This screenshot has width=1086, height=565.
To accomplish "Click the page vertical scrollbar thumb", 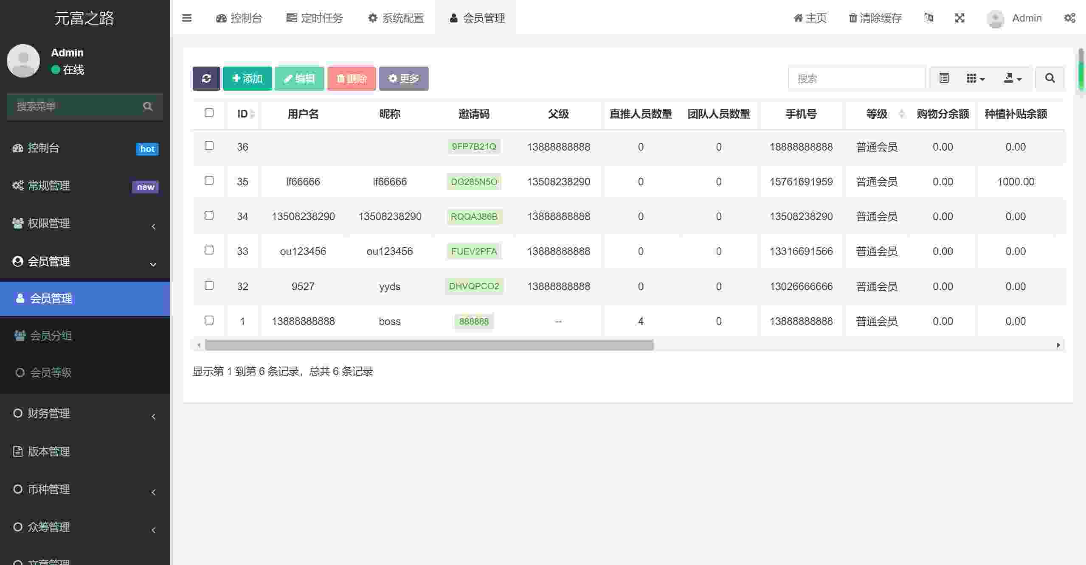I will pyautogui.click(x=1081, y=69).
